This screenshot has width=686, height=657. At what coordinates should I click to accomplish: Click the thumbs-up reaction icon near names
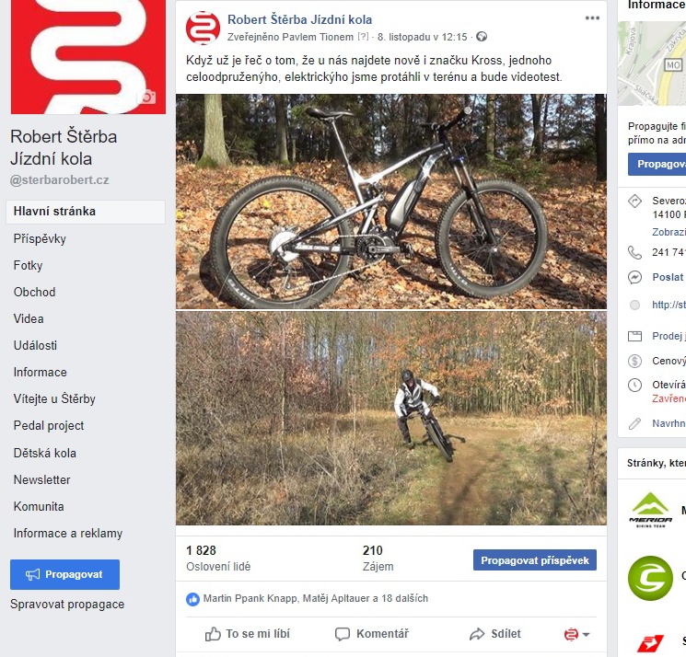coord(192,599)
